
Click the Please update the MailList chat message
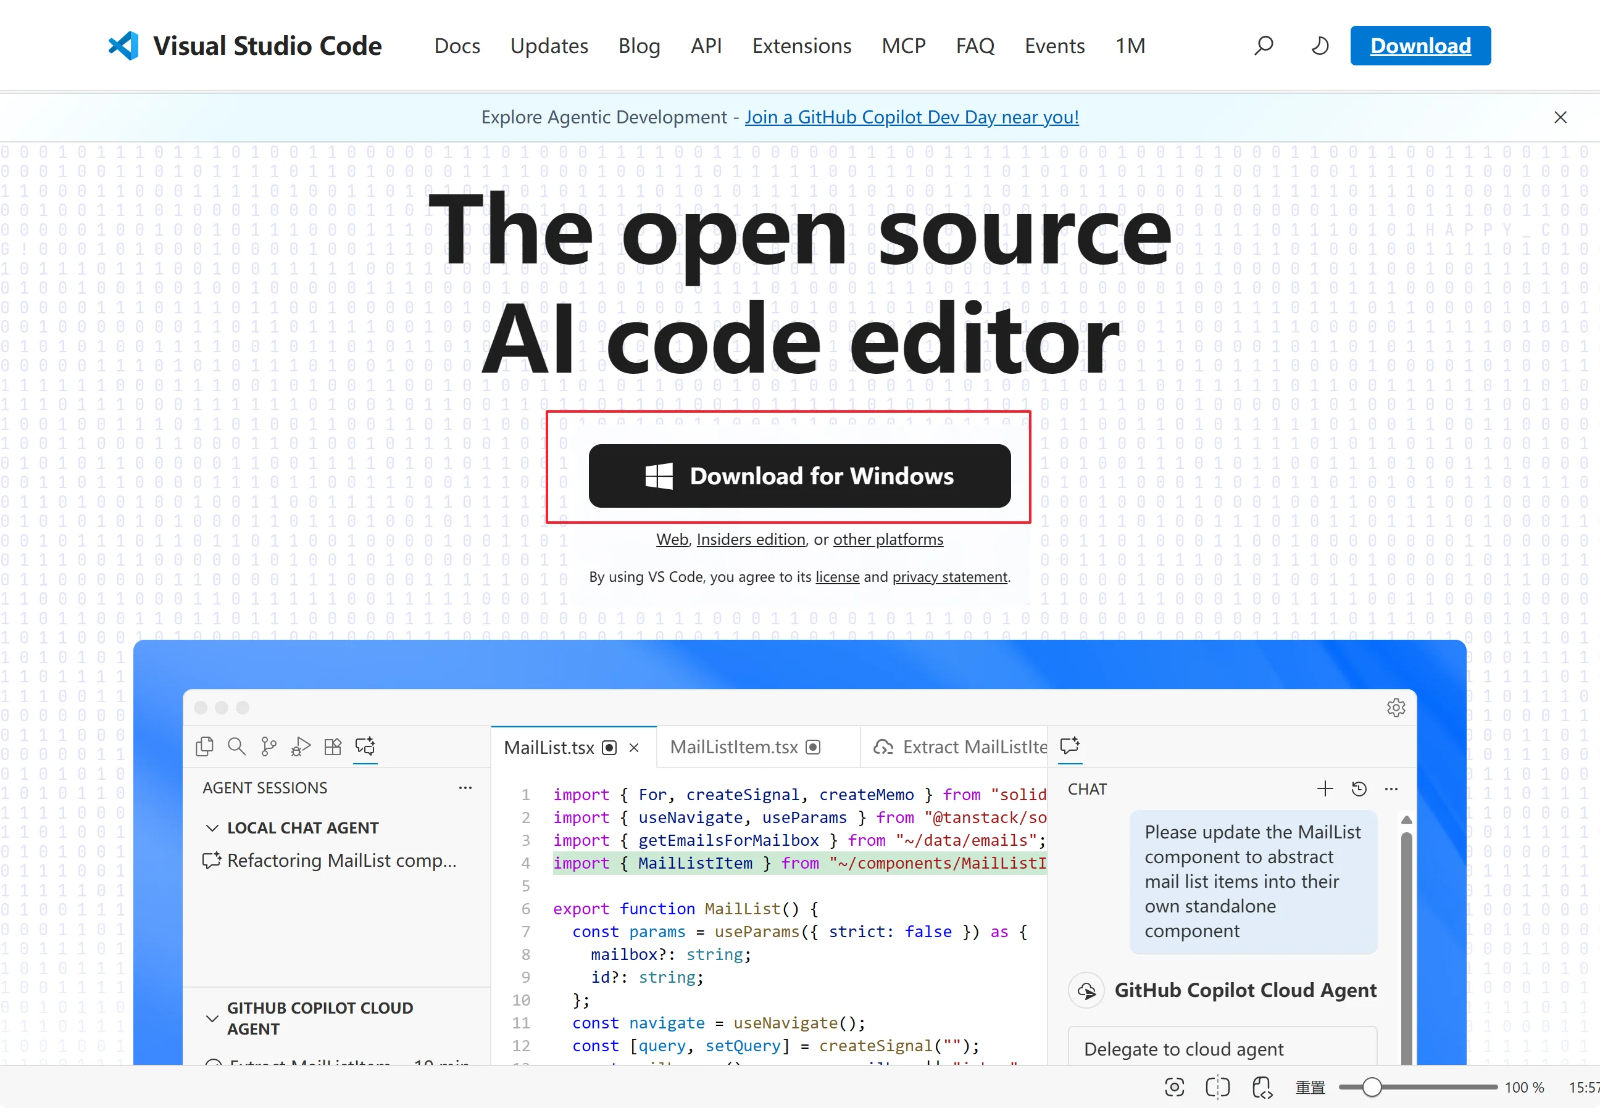[x=1254, y=882]
